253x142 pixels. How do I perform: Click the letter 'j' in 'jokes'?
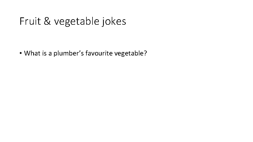(x=103, y=22)
